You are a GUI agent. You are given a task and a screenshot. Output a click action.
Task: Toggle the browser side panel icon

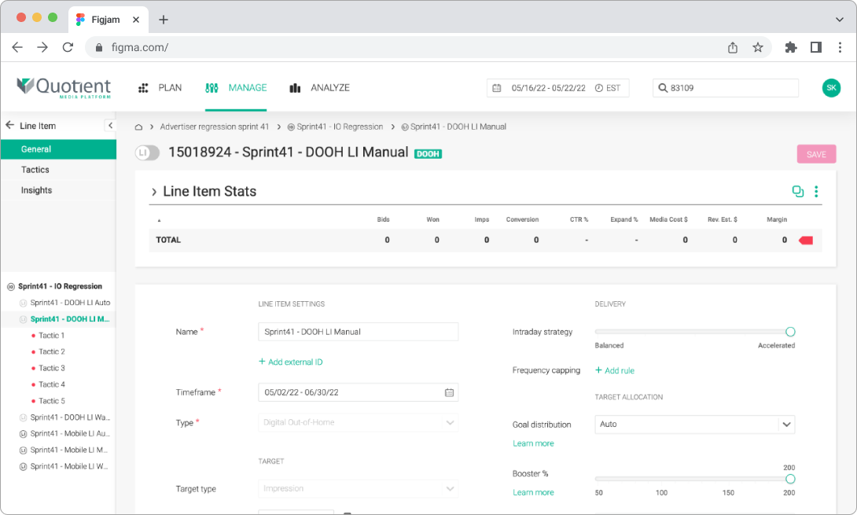click(816, 47)
